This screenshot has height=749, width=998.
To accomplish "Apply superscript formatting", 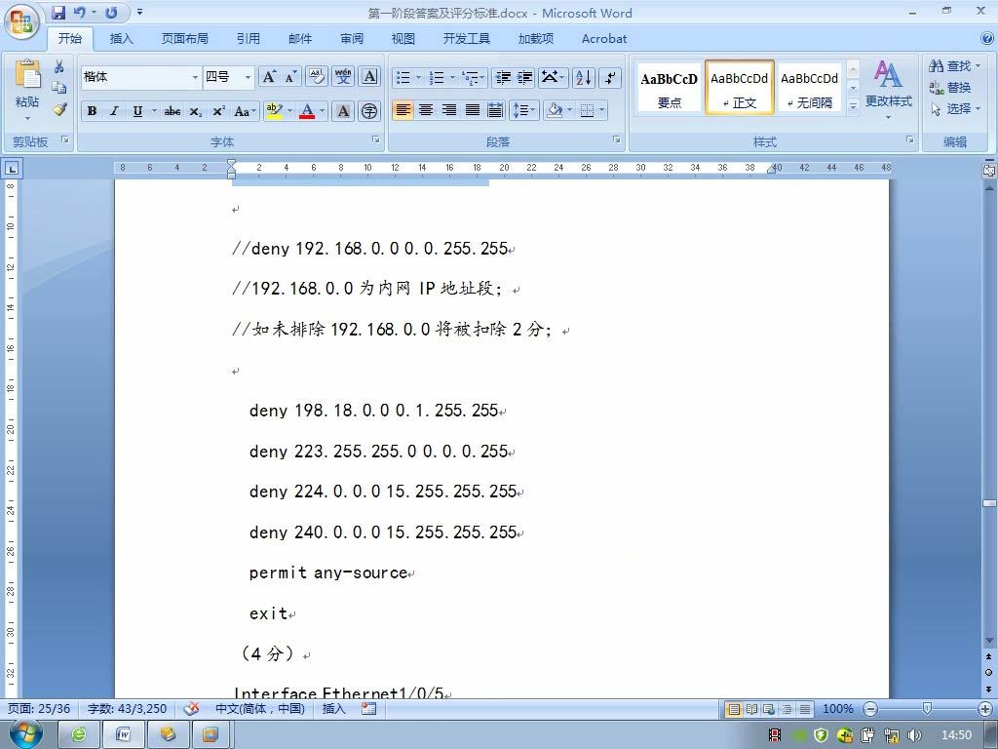I will pyautogui.click(x=218, y=111).
